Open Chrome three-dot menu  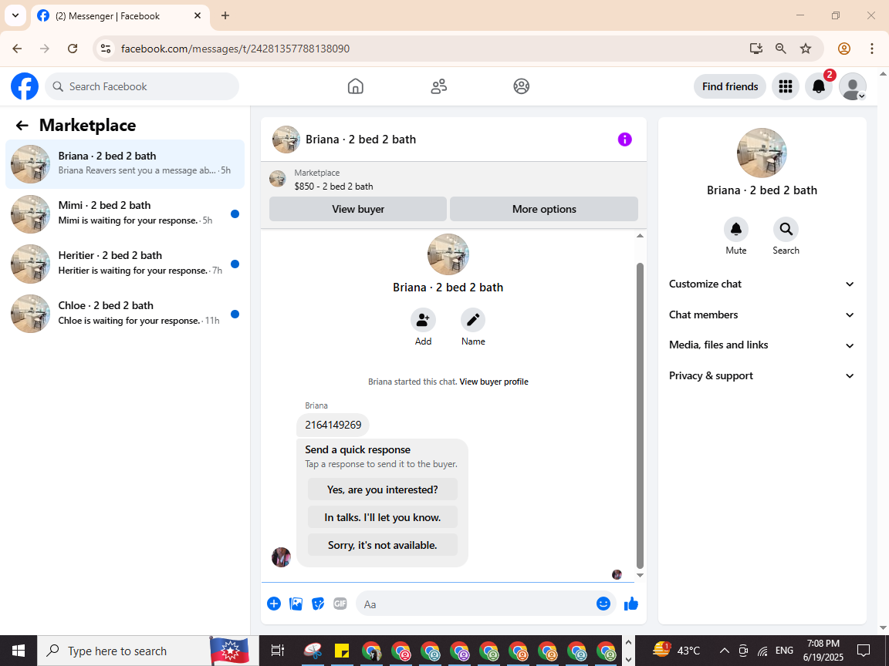[872, 49]
